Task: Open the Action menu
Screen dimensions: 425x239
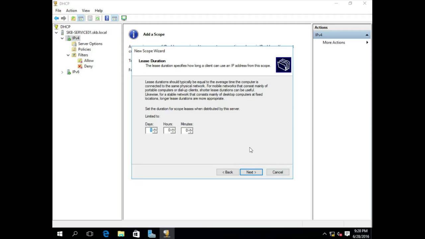Action: click(71, 11)
